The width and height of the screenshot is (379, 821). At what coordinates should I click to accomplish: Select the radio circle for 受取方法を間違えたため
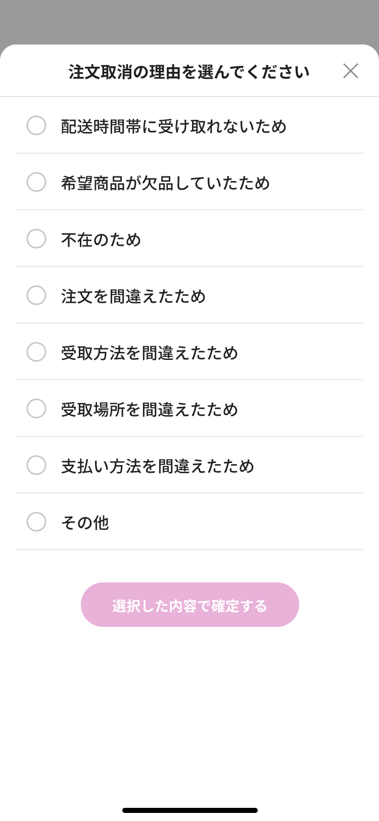(x=36, y=352)
